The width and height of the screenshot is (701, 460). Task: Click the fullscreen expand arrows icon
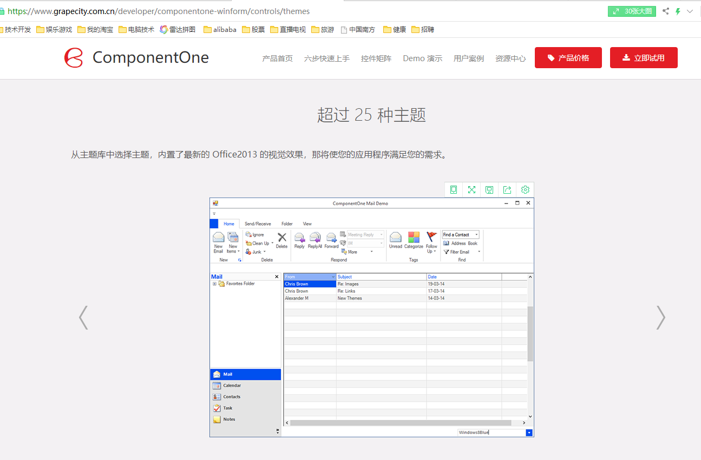pos(471,189)
